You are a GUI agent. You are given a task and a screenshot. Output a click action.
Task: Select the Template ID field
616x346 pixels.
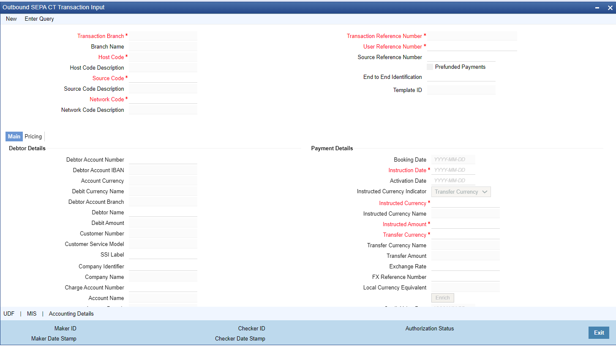[x=461, y=90]
